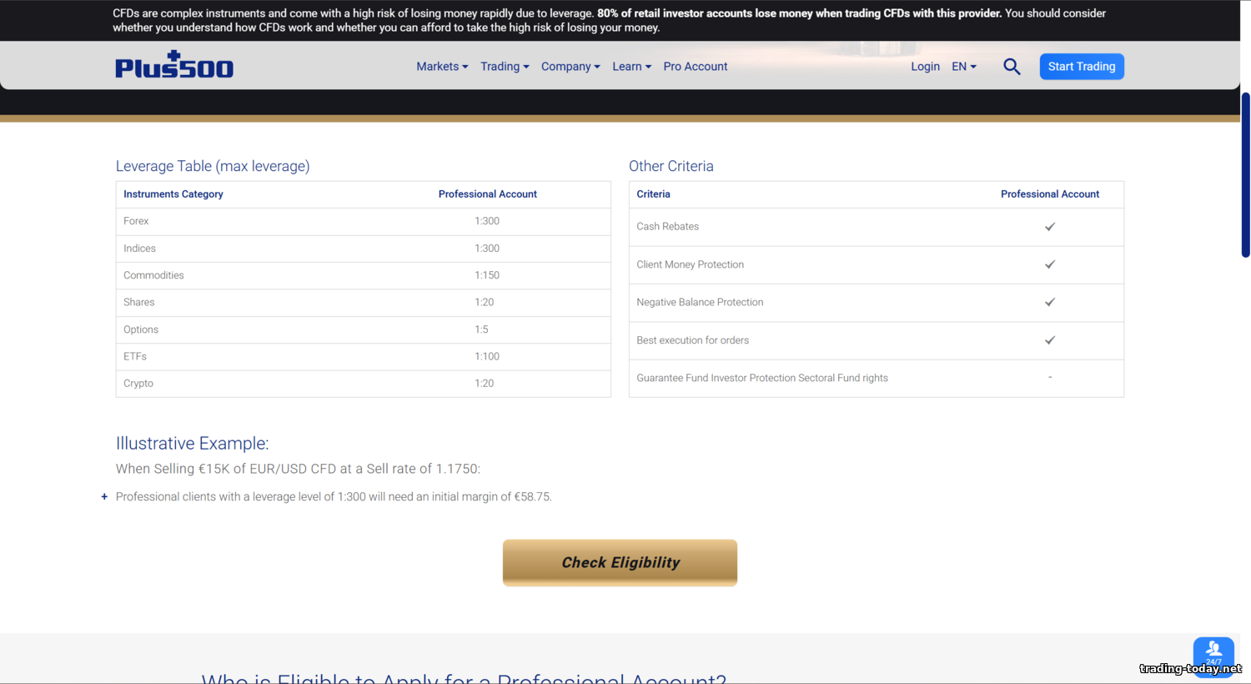Click the Cash Rebates checkmark icon
The width and height of the screenshot is (1251, 684).
tap(1050, 227)
